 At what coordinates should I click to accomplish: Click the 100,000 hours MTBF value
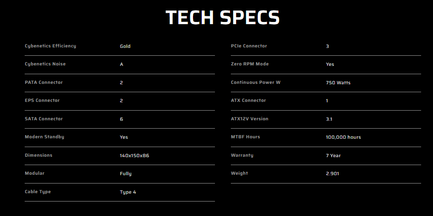(x=343, y=137)
